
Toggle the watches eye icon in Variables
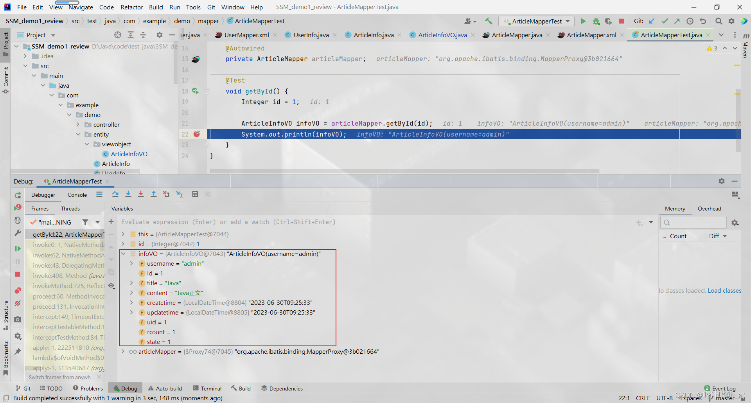pos(111,286)
